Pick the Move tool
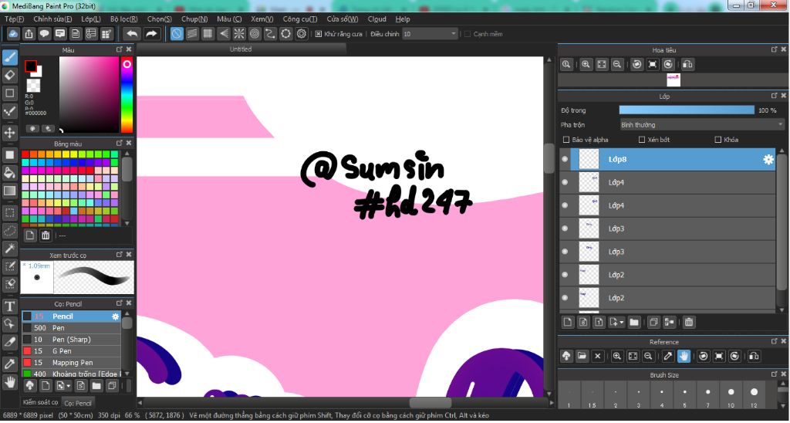This screenshot has height=423, width=790. tap(10, 133)
